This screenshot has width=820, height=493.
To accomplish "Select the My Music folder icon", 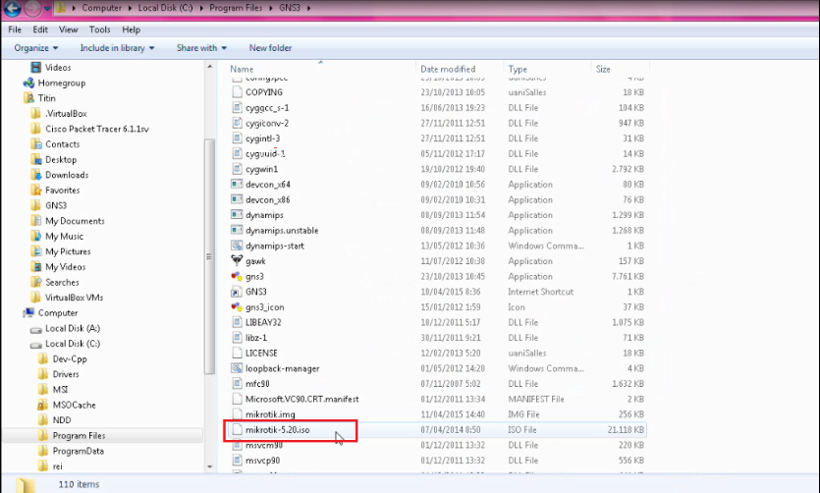I will [35, 237].
